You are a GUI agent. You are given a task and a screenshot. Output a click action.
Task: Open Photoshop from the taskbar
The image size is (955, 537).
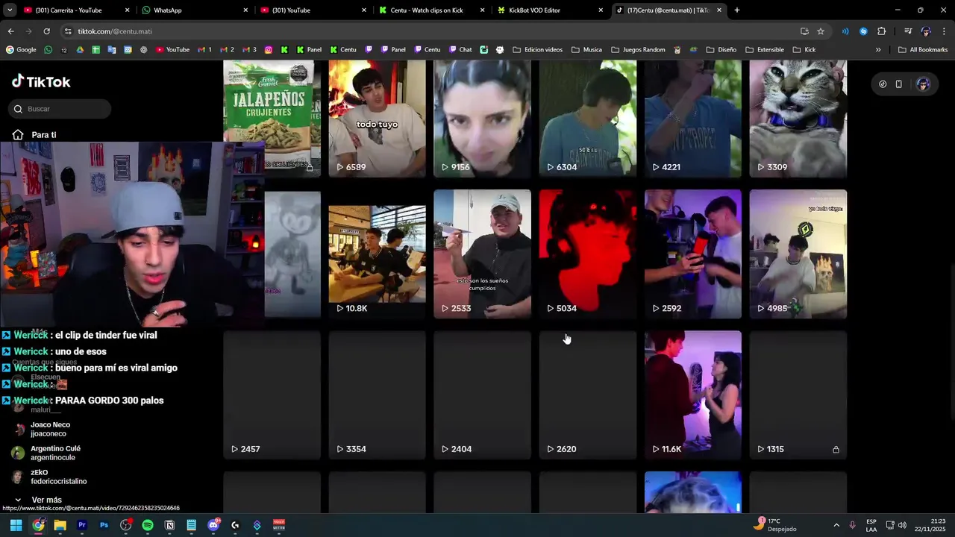tap(104, 525)
